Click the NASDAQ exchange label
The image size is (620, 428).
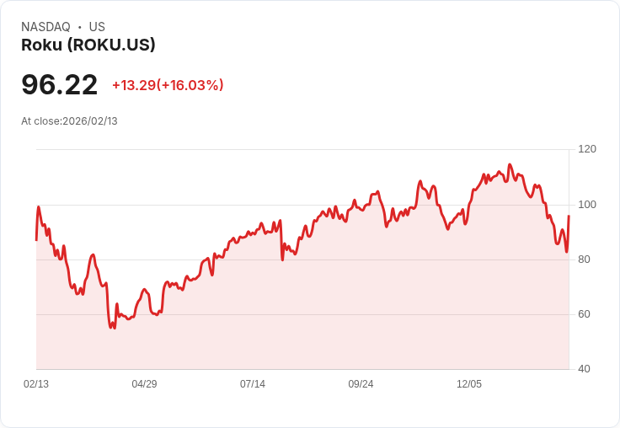45,27
